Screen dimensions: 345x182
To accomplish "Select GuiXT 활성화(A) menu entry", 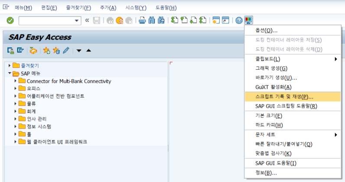I will 293,87.
